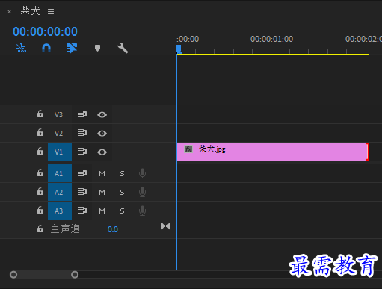Select the 柴犬.jpg clip

click(x=273, y=152)
